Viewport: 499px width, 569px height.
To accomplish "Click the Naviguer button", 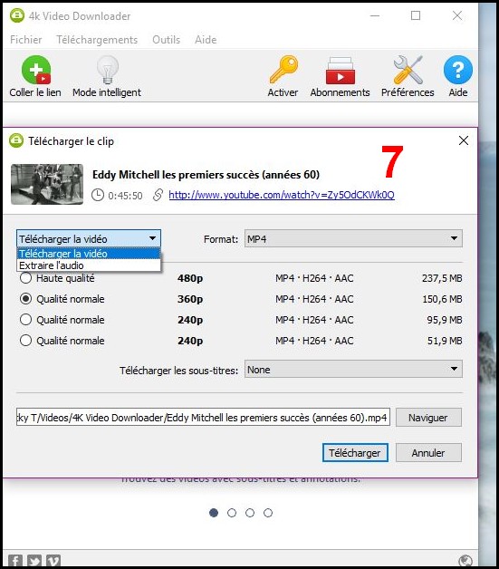I will click(x=428, y=418).
